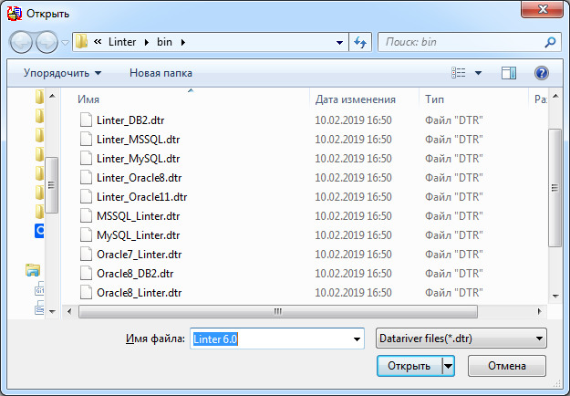Expand the arrow after Linter breadcrumb
The image size is (570, 396).
[x=147, y=42]
